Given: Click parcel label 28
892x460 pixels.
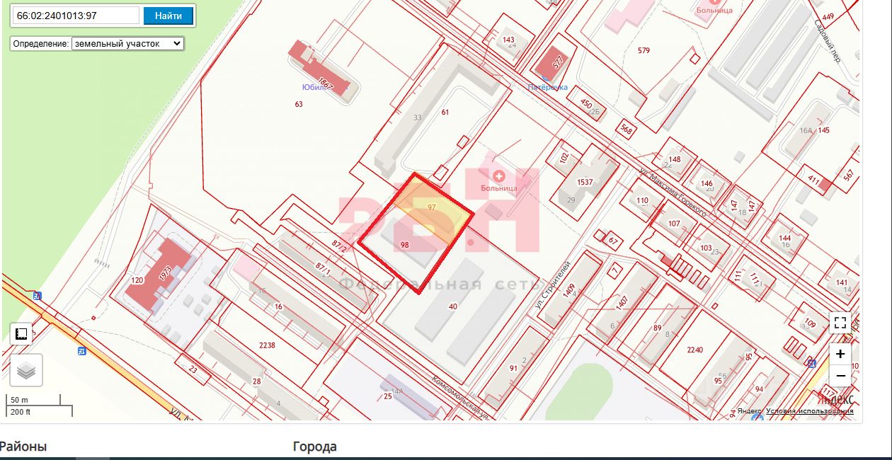Looking at the screenshot, I should coord(256,381).
